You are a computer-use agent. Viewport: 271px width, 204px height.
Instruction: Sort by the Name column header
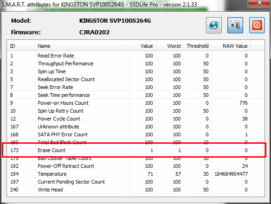[x=81, y=46]
